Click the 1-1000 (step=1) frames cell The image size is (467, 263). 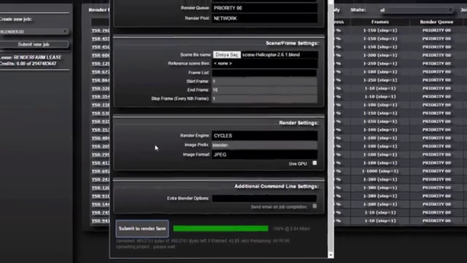380,171
